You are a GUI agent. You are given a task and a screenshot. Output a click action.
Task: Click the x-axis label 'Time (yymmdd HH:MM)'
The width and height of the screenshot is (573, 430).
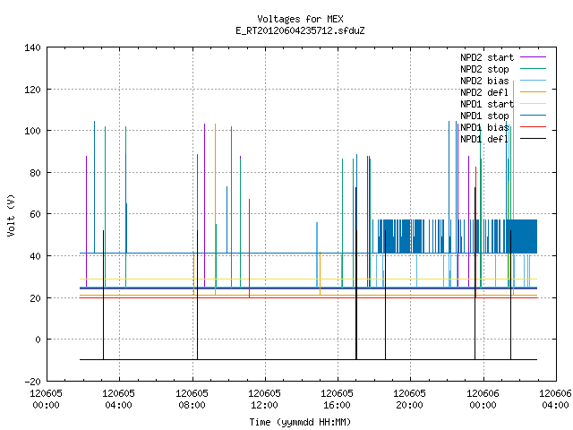(x=300, y=422)
